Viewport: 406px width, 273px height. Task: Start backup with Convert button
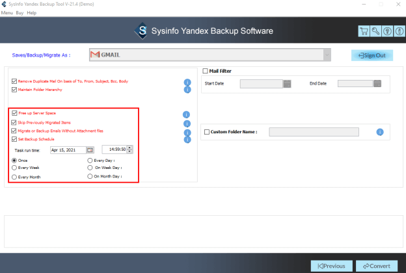coord(377,266)
